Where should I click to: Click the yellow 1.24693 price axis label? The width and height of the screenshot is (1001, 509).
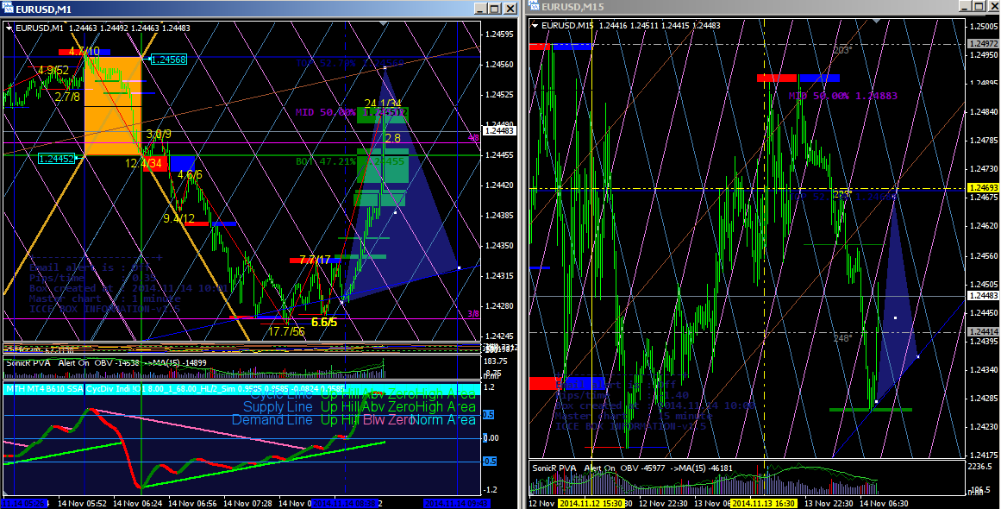click(x=983, y=188)
